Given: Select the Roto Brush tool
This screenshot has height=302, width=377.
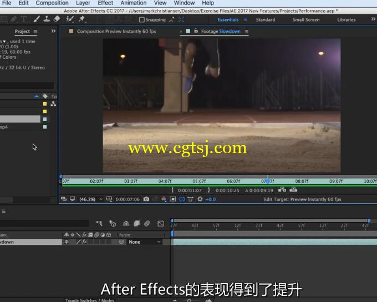Looking at the screenshot, I should point(70,19).
